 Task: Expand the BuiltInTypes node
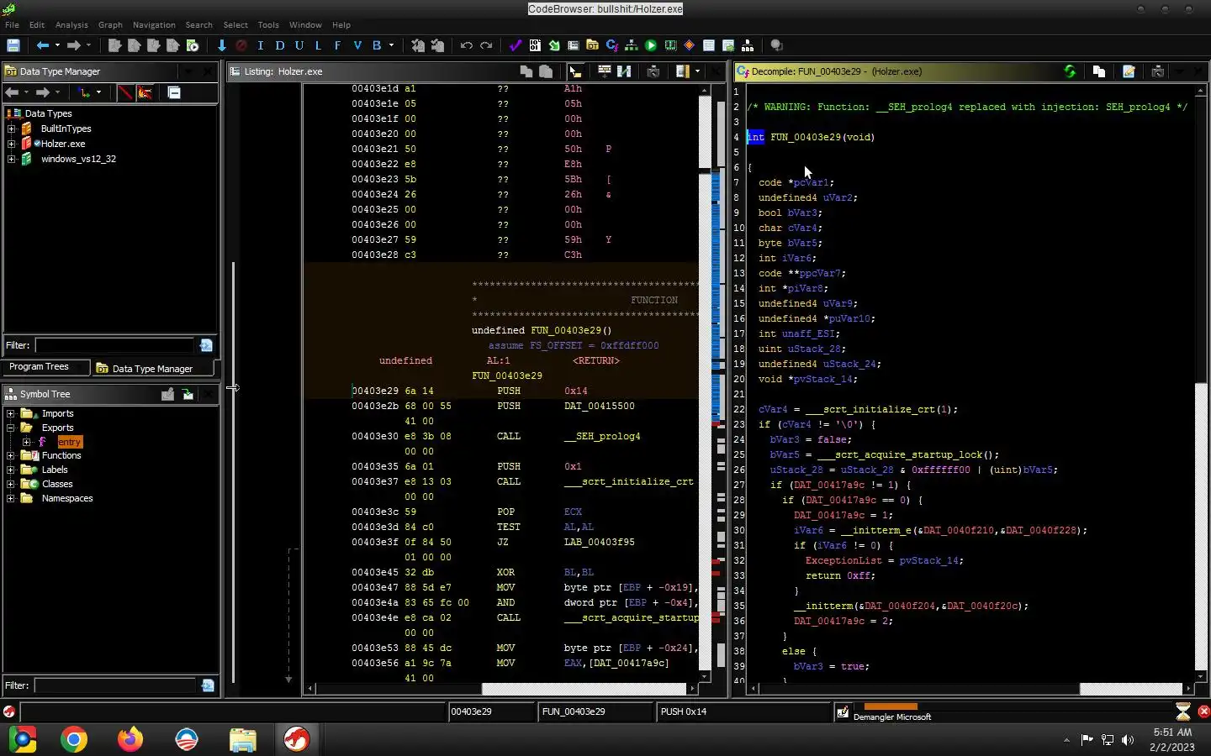coord(11,129)
